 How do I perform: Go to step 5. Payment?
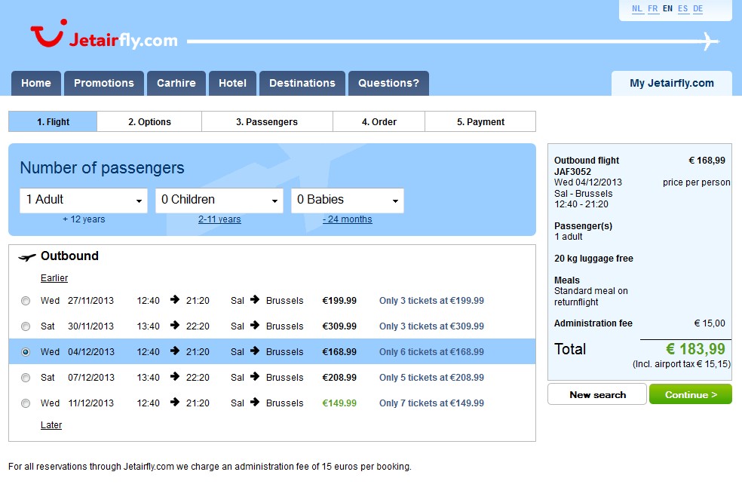[480, 121]
